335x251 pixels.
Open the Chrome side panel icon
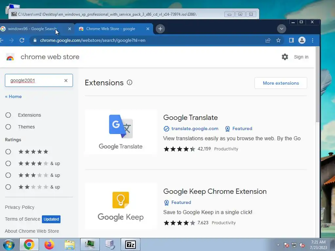pyautogui.click(x=291, y=40)
